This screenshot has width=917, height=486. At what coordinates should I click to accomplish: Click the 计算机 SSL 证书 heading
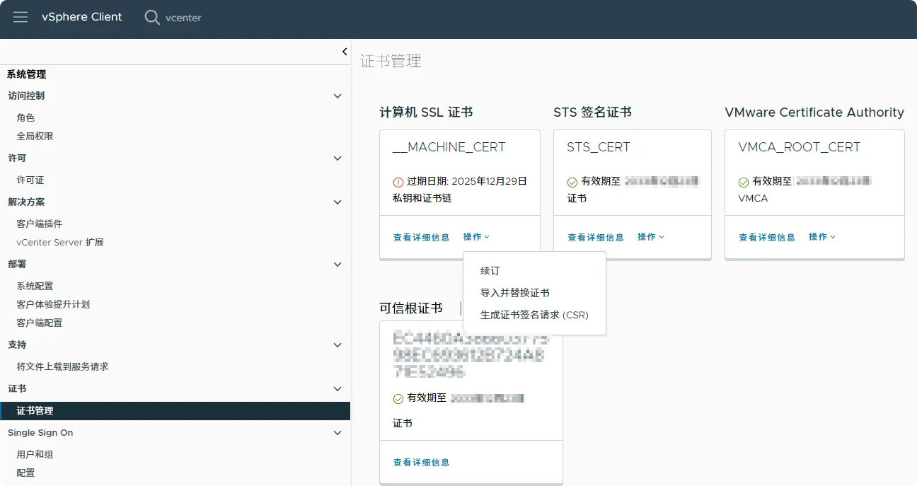[426, 112]
